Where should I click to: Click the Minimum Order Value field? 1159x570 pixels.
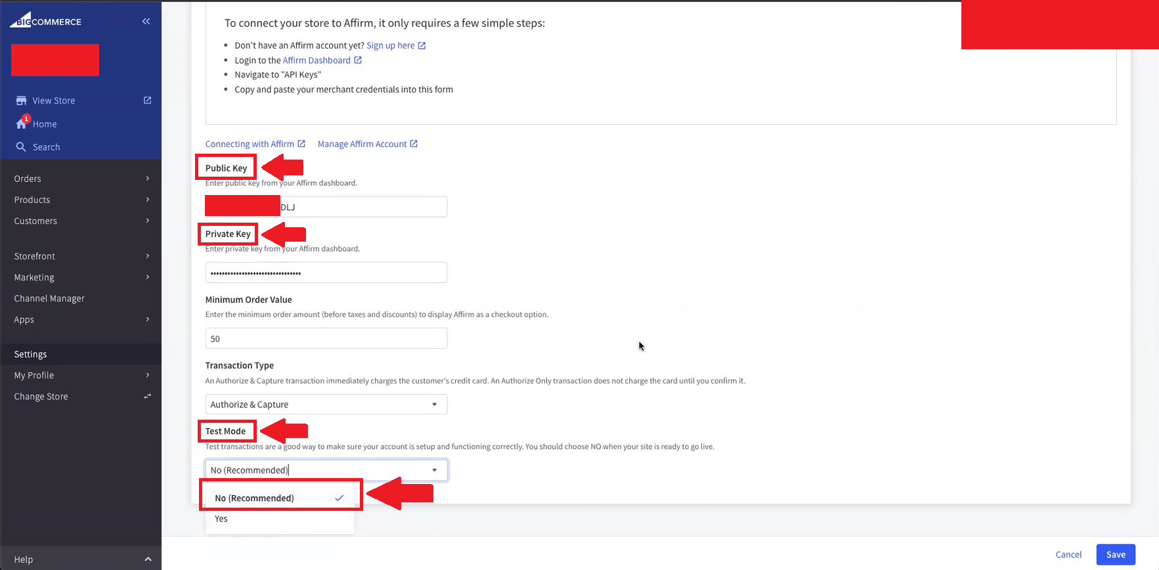pos(326,338)
